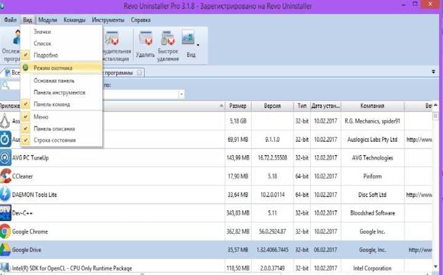Open the Справка menu
This screenshot has height=275, width=443.
click(x=140, y=20)
